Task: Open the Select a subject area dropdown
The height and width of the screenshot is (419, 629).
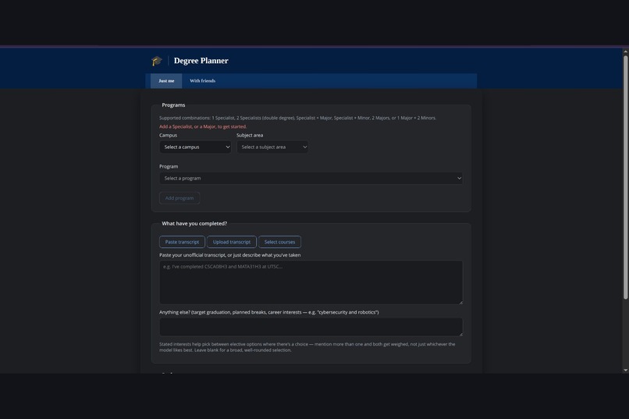Action: pos(272,147)
